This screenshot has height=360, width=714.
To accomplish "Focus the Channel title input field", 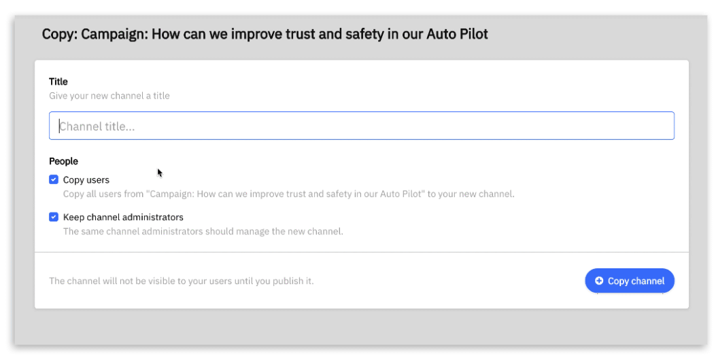I will (x=362, y=126).
